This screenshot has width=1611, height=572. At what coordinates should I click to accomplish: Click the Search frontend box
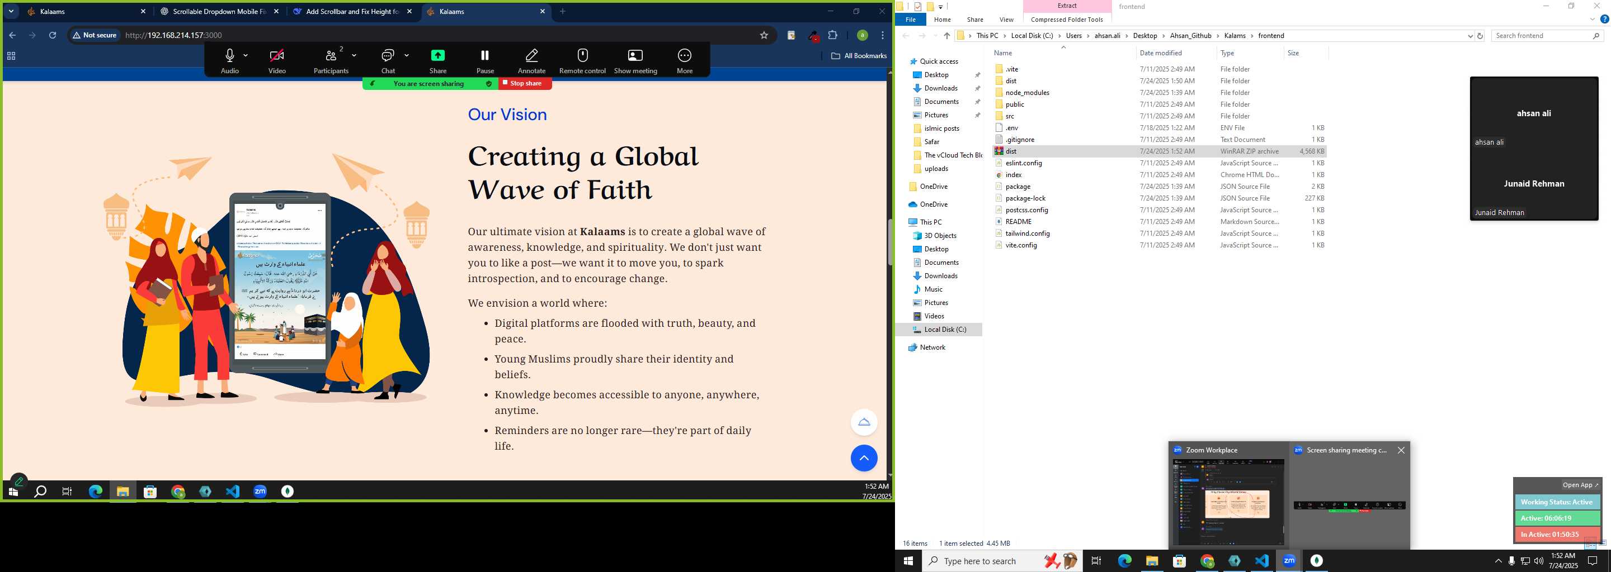[1547, 36]
